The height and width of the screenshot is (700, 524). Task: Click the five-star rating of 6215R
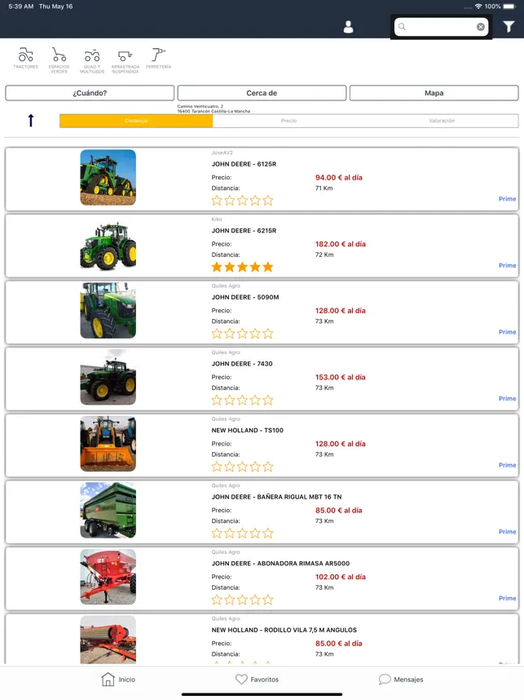242,267
